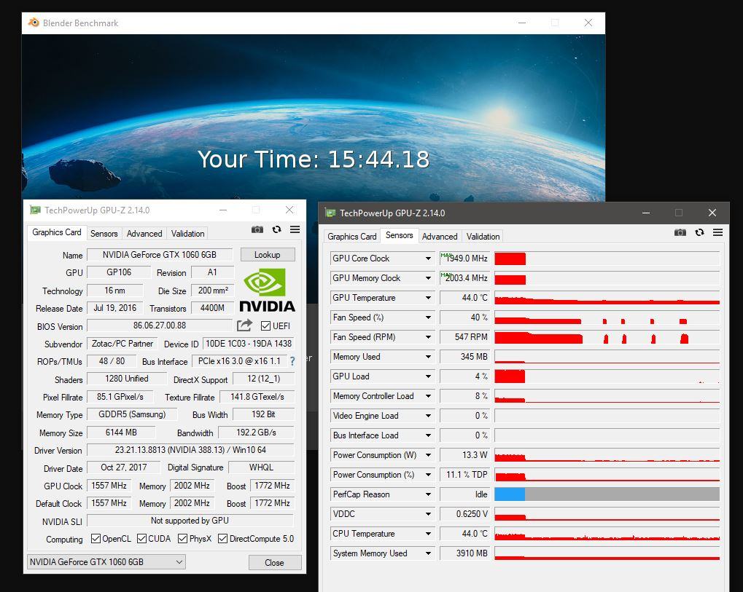Click the camera icon in the Sensors window
743x592 pixels.
click(680, 232)
